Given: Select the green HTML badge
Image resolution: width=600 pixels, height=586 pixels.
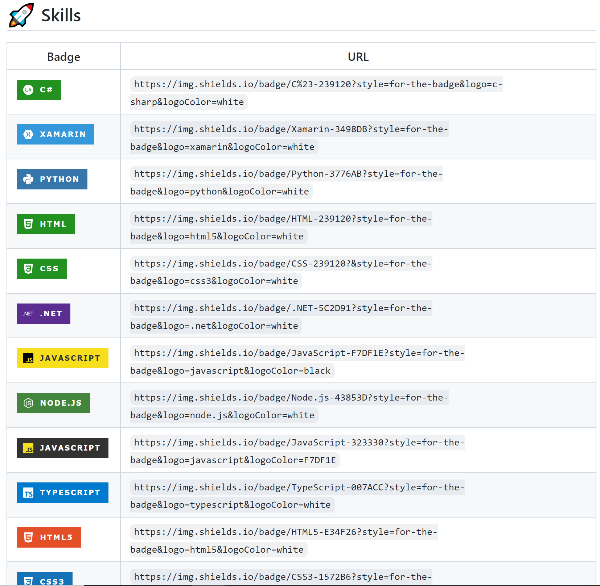Looking at the screenshot, I should pyautogui.click(x=45, y=224).
